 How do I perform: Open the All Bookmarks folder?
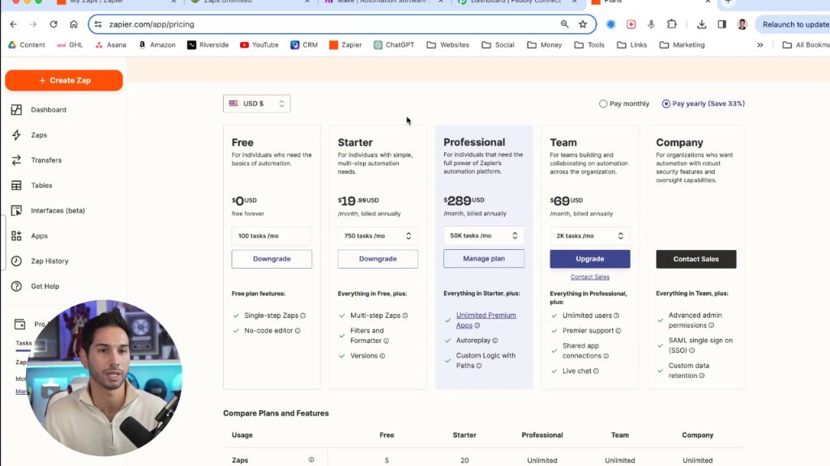[806, 45]
